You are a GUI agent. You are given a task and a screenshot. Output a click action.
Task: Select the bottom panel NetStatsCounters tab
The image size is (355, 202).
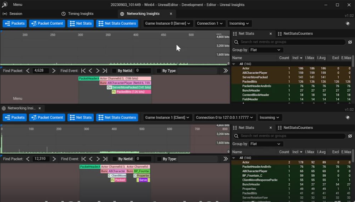[x=295, y=128]
